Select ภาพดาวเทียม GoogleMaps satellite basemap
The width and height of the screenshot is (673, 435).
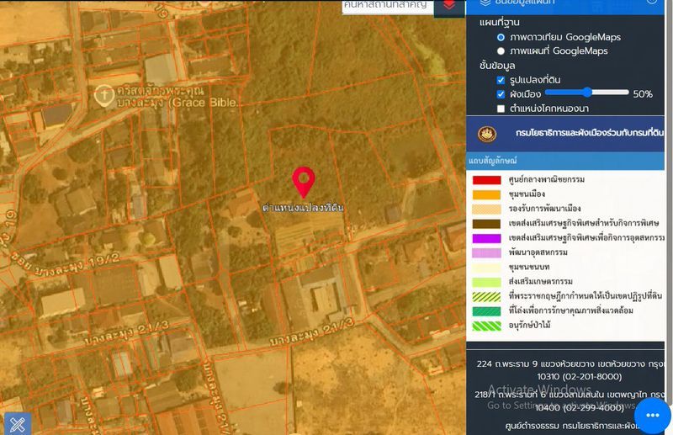pos(501,38)
